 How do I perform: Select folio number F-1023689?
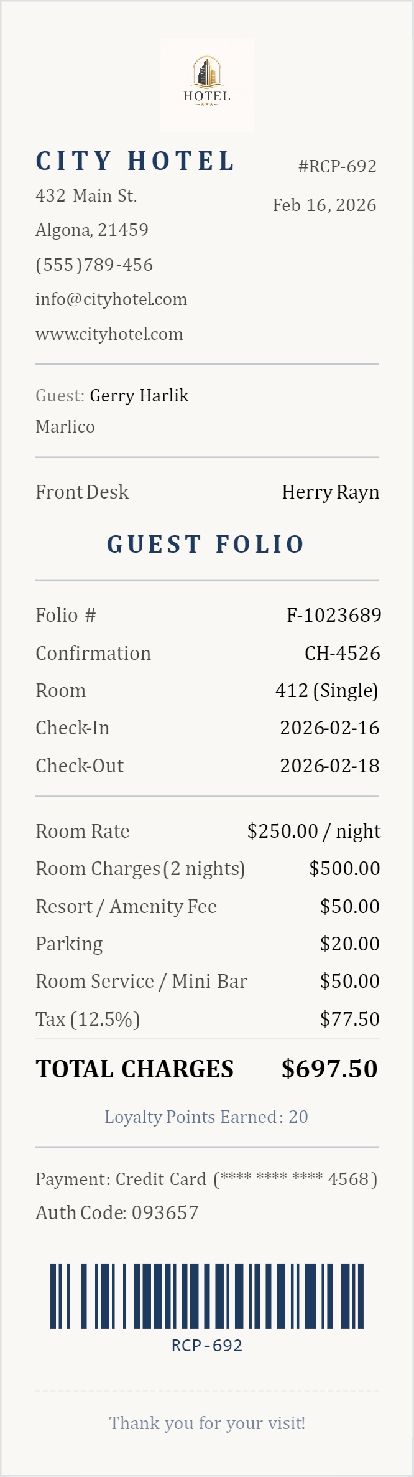(334, 616)
